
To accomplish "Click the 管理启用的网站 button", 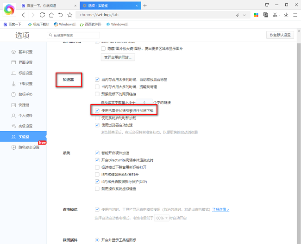I will pos(118,57).
